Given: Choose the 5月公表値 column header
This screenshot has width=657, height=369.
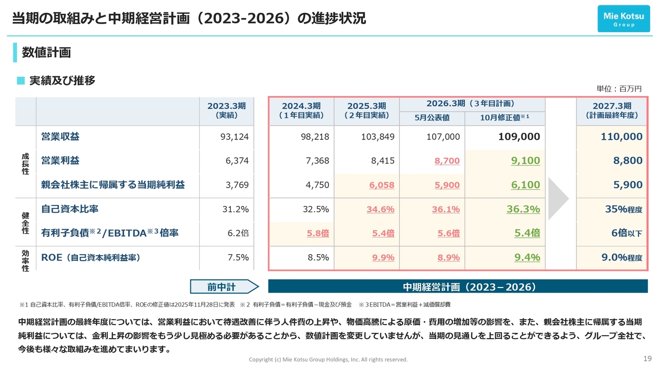Looking at the screenshot, I should coord(432,118).
